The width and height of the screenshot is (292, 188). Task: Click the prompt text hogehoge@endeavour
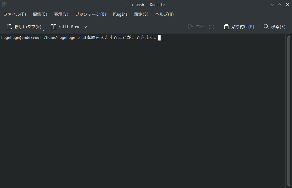pos(21,38)
